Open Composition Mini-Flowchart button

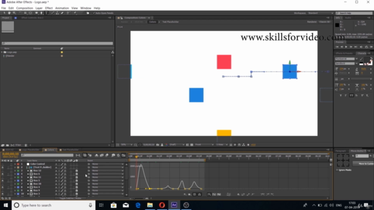pos(78,155)
